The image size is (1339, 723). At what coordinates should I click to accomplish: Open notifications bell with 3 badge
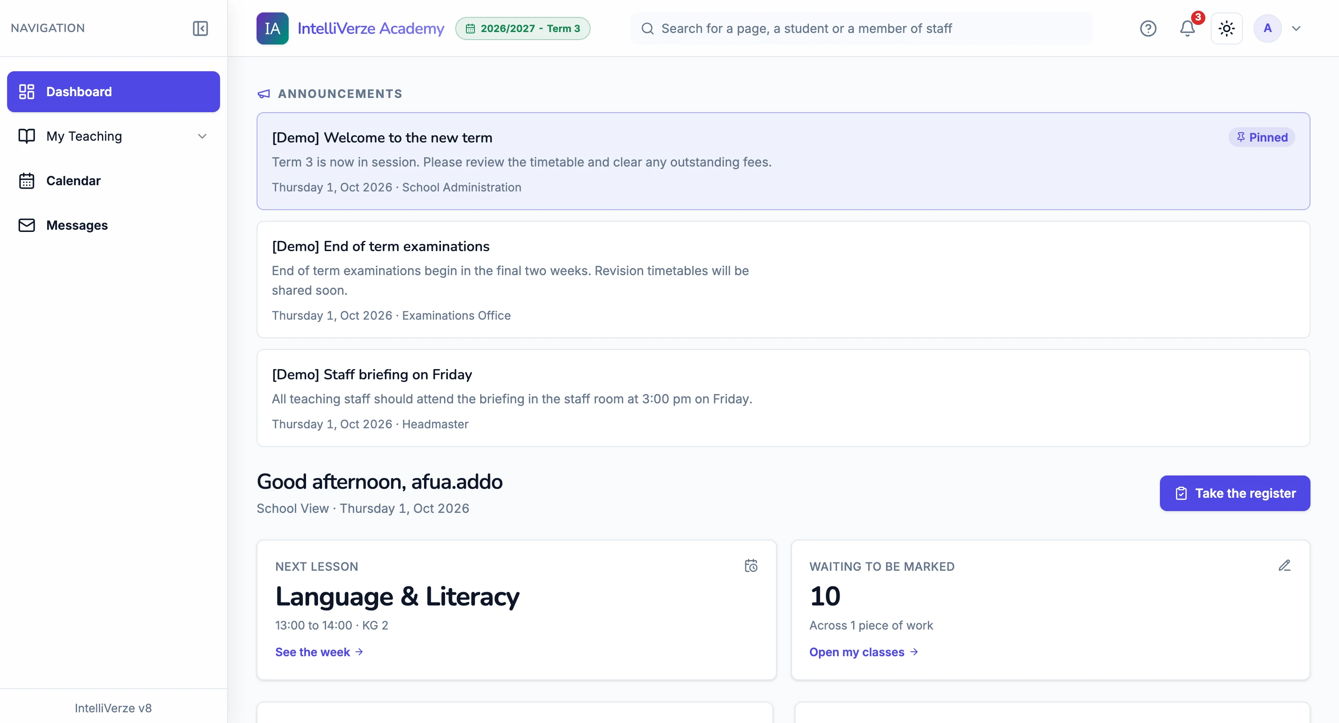pyautogui.click(x=1187, y=28)
